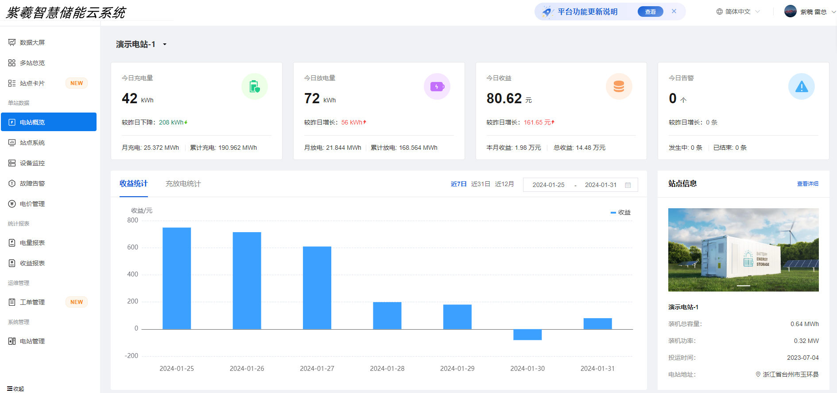
Task: Toggle the 收益 chart legend item
Action: coord(620,213)
